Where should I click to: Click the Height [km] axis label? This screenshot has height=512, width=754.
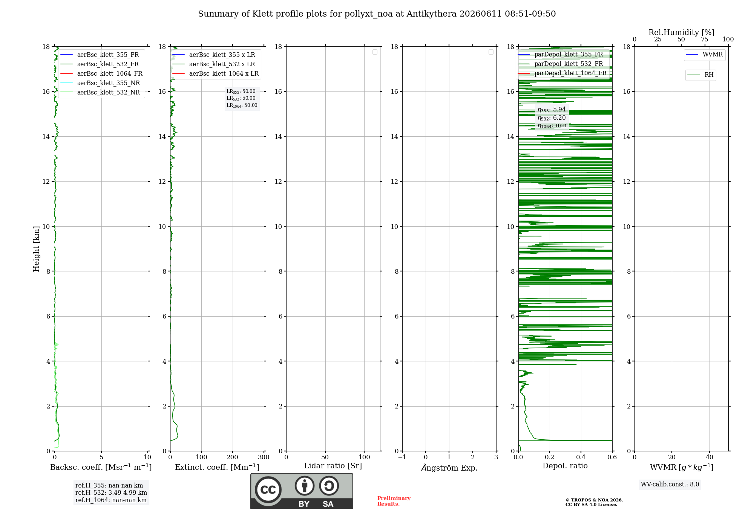tap(36, 249)
